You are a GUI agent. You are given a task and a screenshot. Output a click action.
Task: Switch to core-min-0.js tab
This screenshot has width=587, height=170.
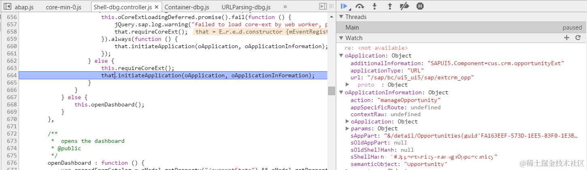point(64,7)
